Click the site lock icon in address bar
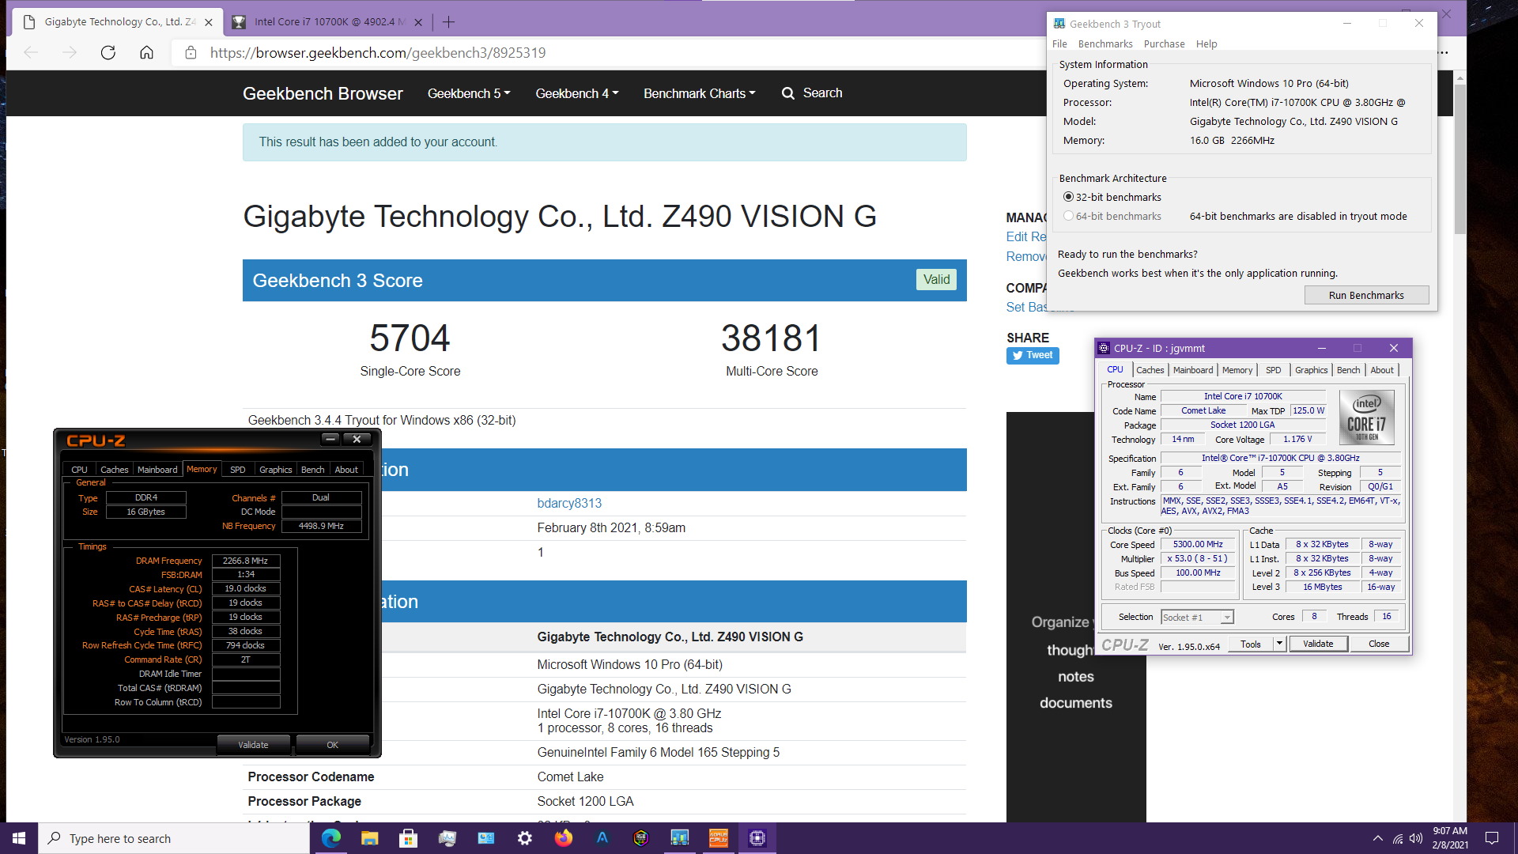Image resolution: width=1518 pixels, height=854 pixels. point(191,53)
